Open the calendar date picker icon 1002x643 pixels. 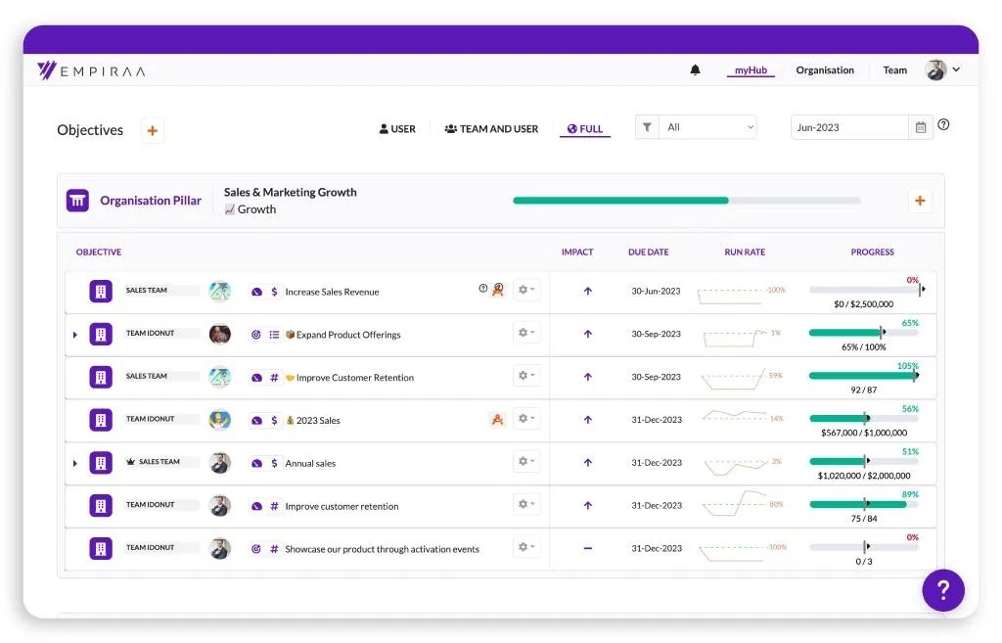[920, 127]
